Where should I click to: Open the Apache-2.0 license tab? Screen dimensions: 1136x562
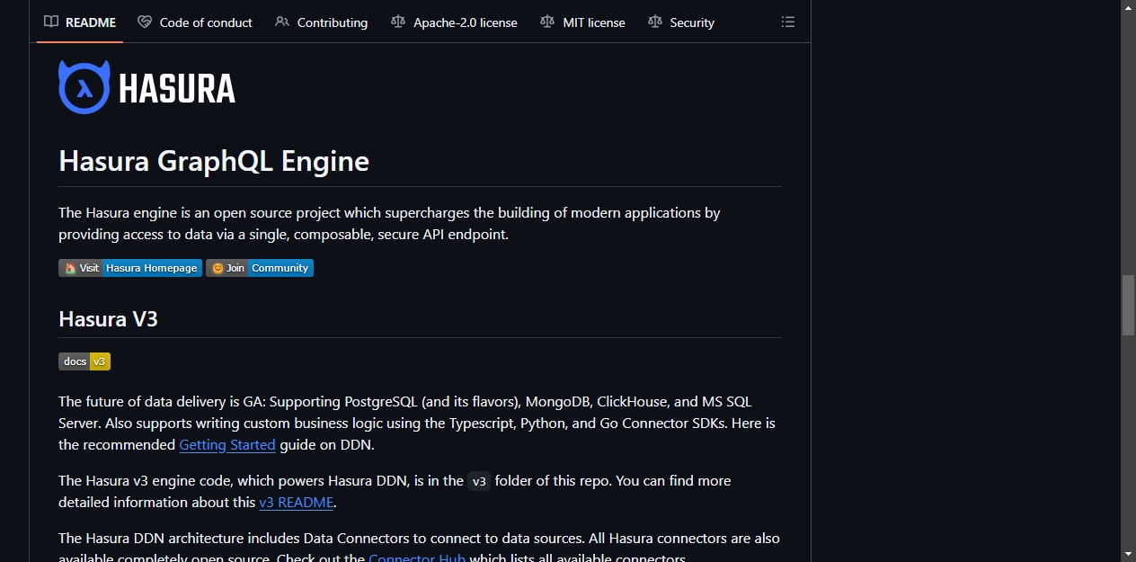[455, 22]
